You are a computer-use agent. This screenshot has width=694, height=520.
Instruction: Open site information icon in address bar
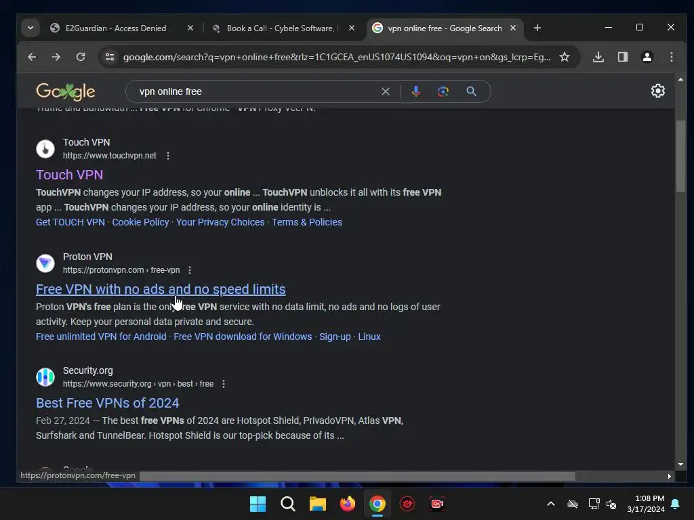[x=110, y=57]
